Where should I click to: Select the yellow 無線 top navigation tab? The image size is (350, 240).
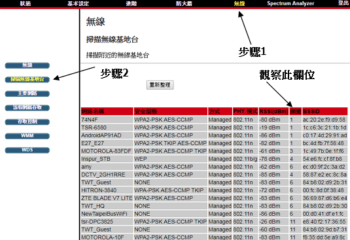[x=239, y=3]
